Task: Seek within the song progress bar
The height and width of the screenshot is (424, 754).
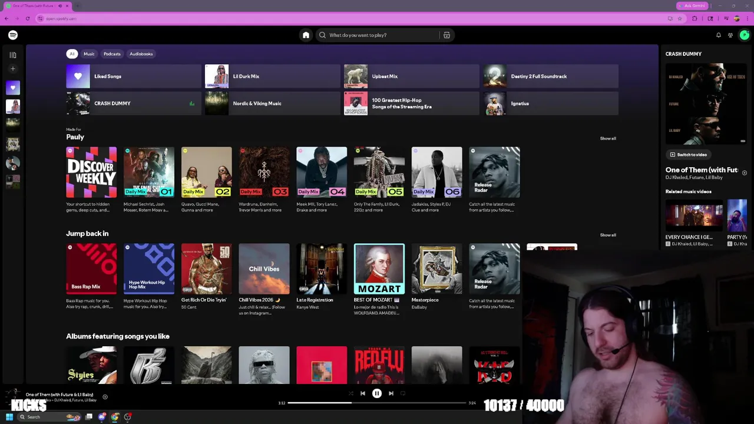Action: click(377, 403)
